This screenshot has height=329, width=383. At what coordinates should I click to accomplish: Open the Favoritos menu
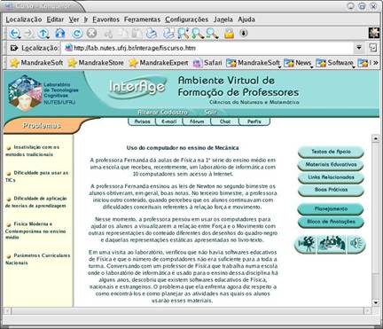coord(106,20)
